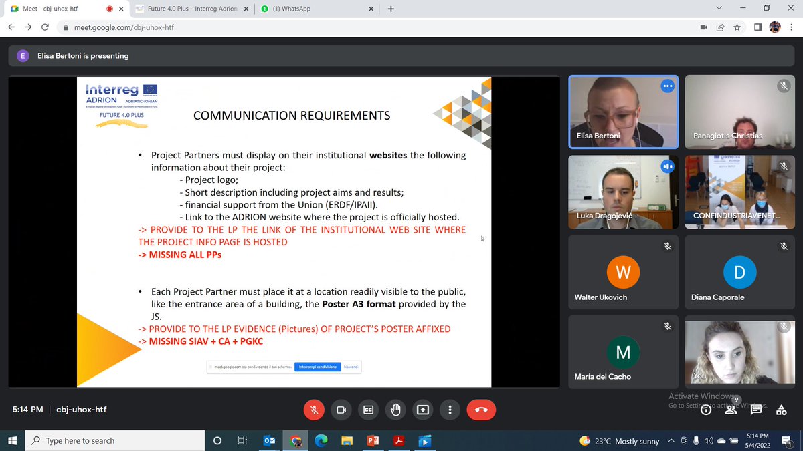The height and width of the screenshot is (451, 803).
Task: Show hidden system tray icons chevron
Action: click(x=672, y=441)
